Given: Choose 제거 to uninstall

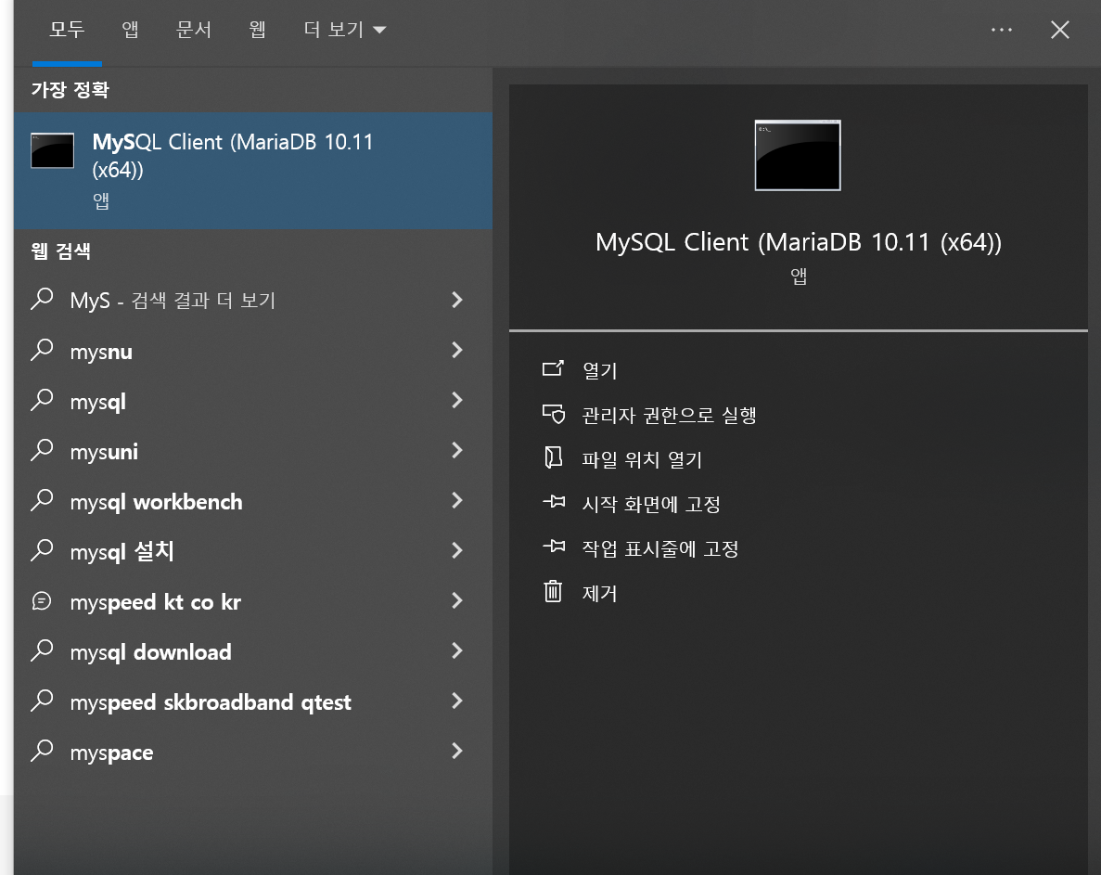Looking at the screenshot, I should coord(599,594).
